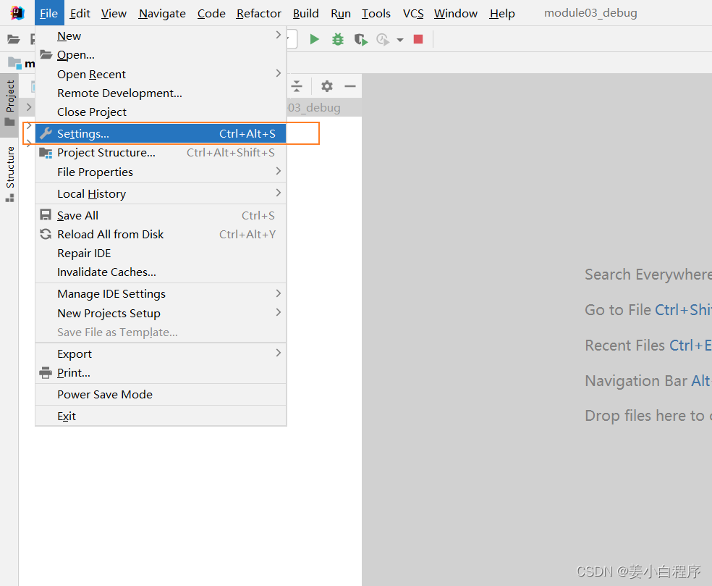Toggle Power Save Mode
This screenshot has width=712, height=586.
161,395
